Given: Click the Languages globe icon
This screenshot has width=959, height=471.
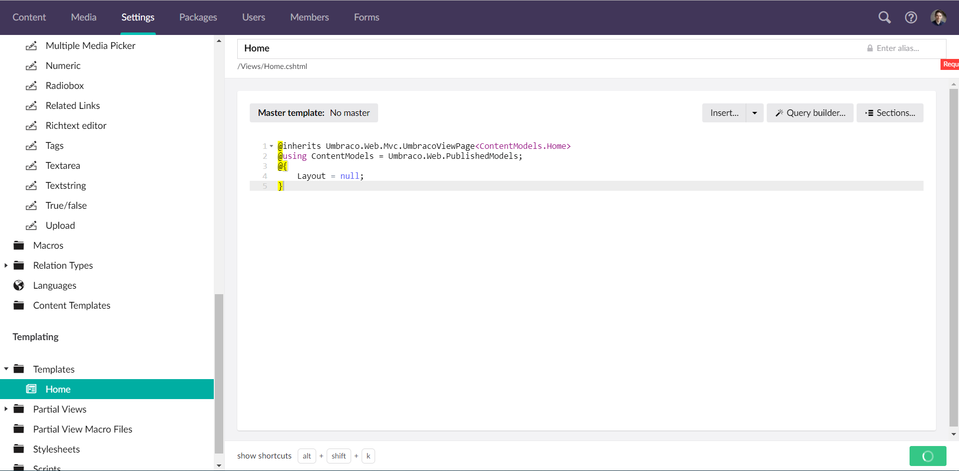Looking at the screenshot, I should tap(18, 285).
